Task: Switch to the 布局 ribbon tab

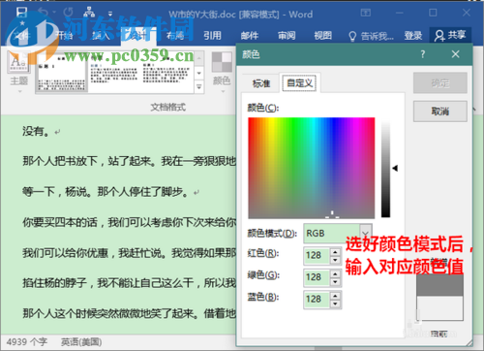Action: (x=175, y=35)
